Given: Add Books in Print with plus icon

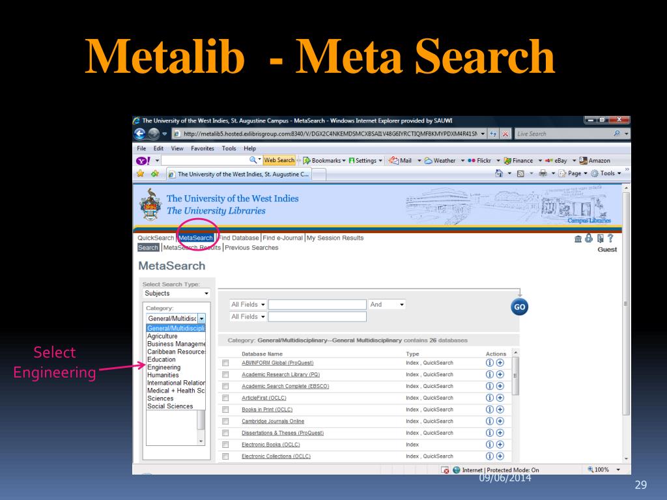Looking at the screenshot, I should pyautogui.click(x=500, y=410).
